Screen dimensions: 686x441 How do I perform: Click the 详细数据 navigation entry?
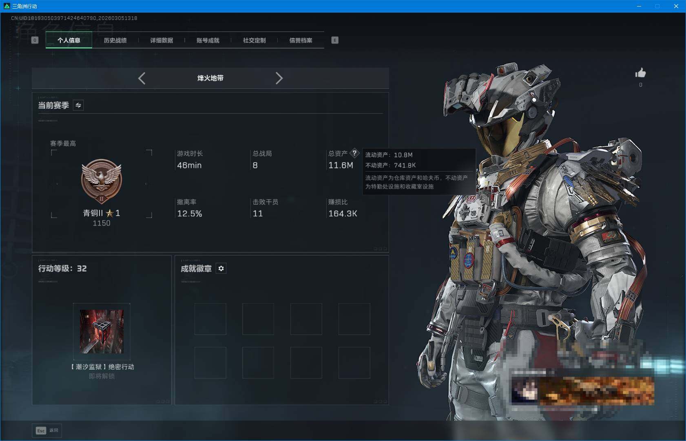coord(162,40)
